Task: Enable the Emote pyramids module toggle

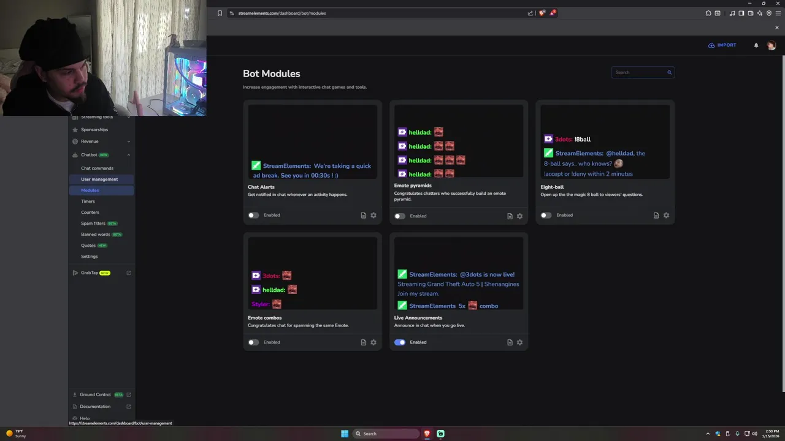Action: [400, 216]
